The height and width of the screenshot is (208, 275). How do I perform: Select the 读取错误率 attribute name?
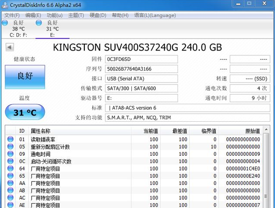click(x=43, y=140)
